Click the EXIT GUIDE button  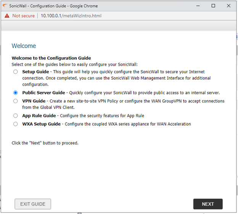coord(33,204)
